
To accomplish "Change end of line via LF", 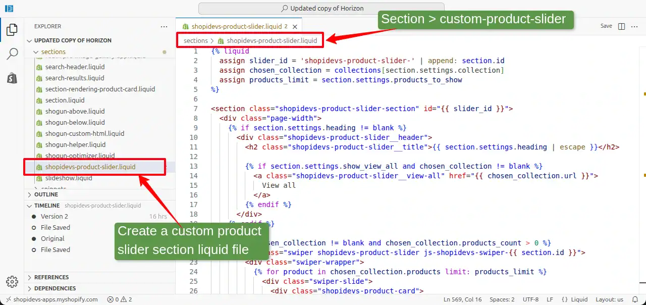I will click(x=550, y=299).
